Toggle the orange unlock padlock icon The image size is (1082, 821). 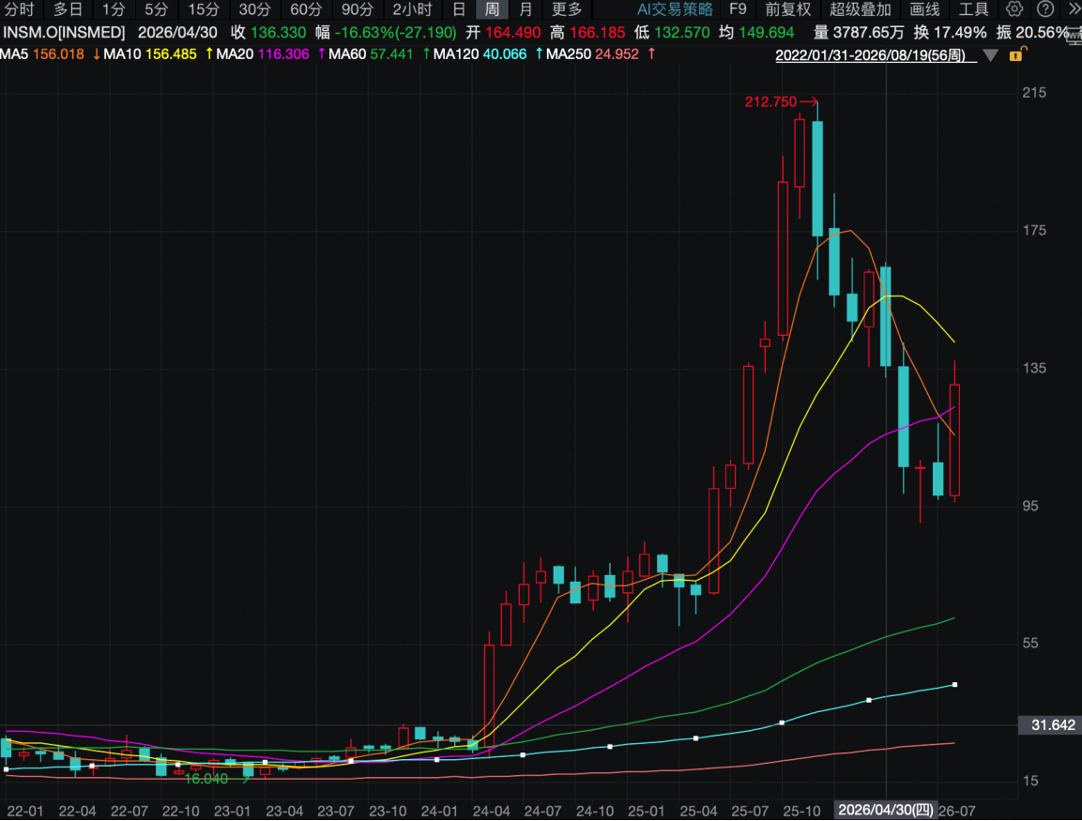(x=1017, y=54)
